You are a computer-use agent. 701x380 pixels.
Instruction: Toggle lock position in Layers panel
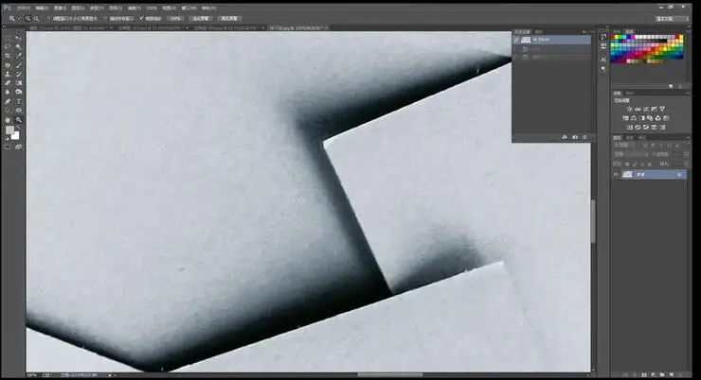pos(642,164)
